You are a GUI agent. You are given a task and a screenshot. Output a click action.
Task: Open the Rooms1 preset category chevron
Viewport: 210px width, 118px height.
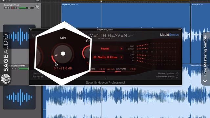(x=121, y=49)
